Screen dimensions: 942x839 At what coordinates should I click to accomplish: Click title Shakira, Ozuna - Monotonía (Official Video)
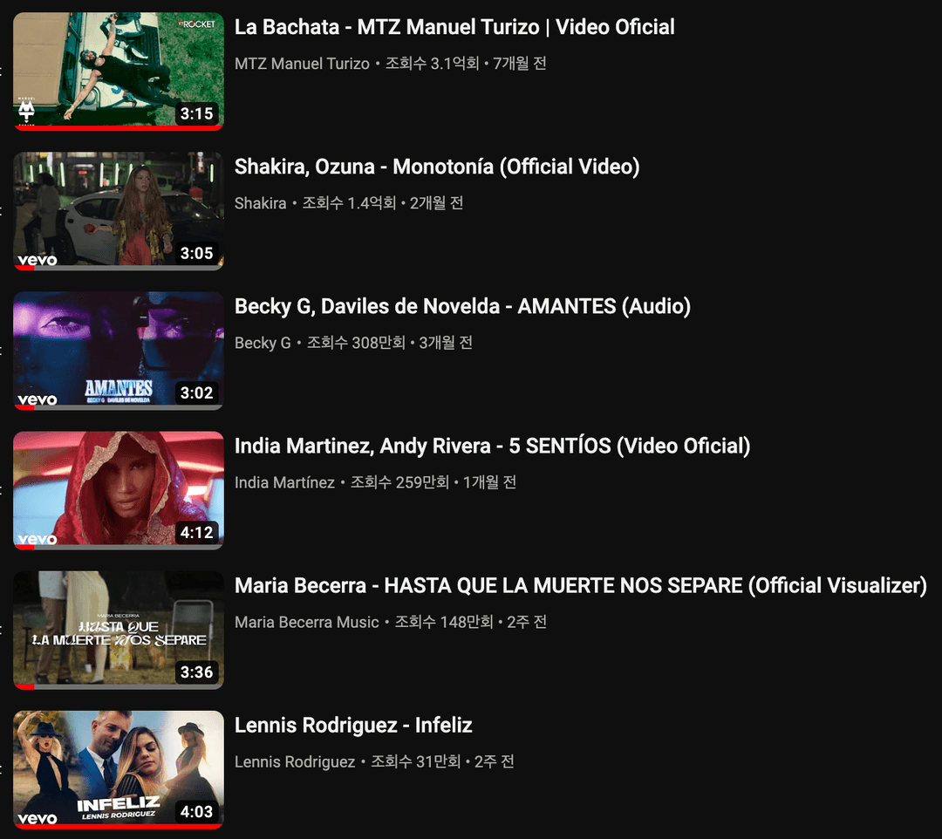pos(437,167)
